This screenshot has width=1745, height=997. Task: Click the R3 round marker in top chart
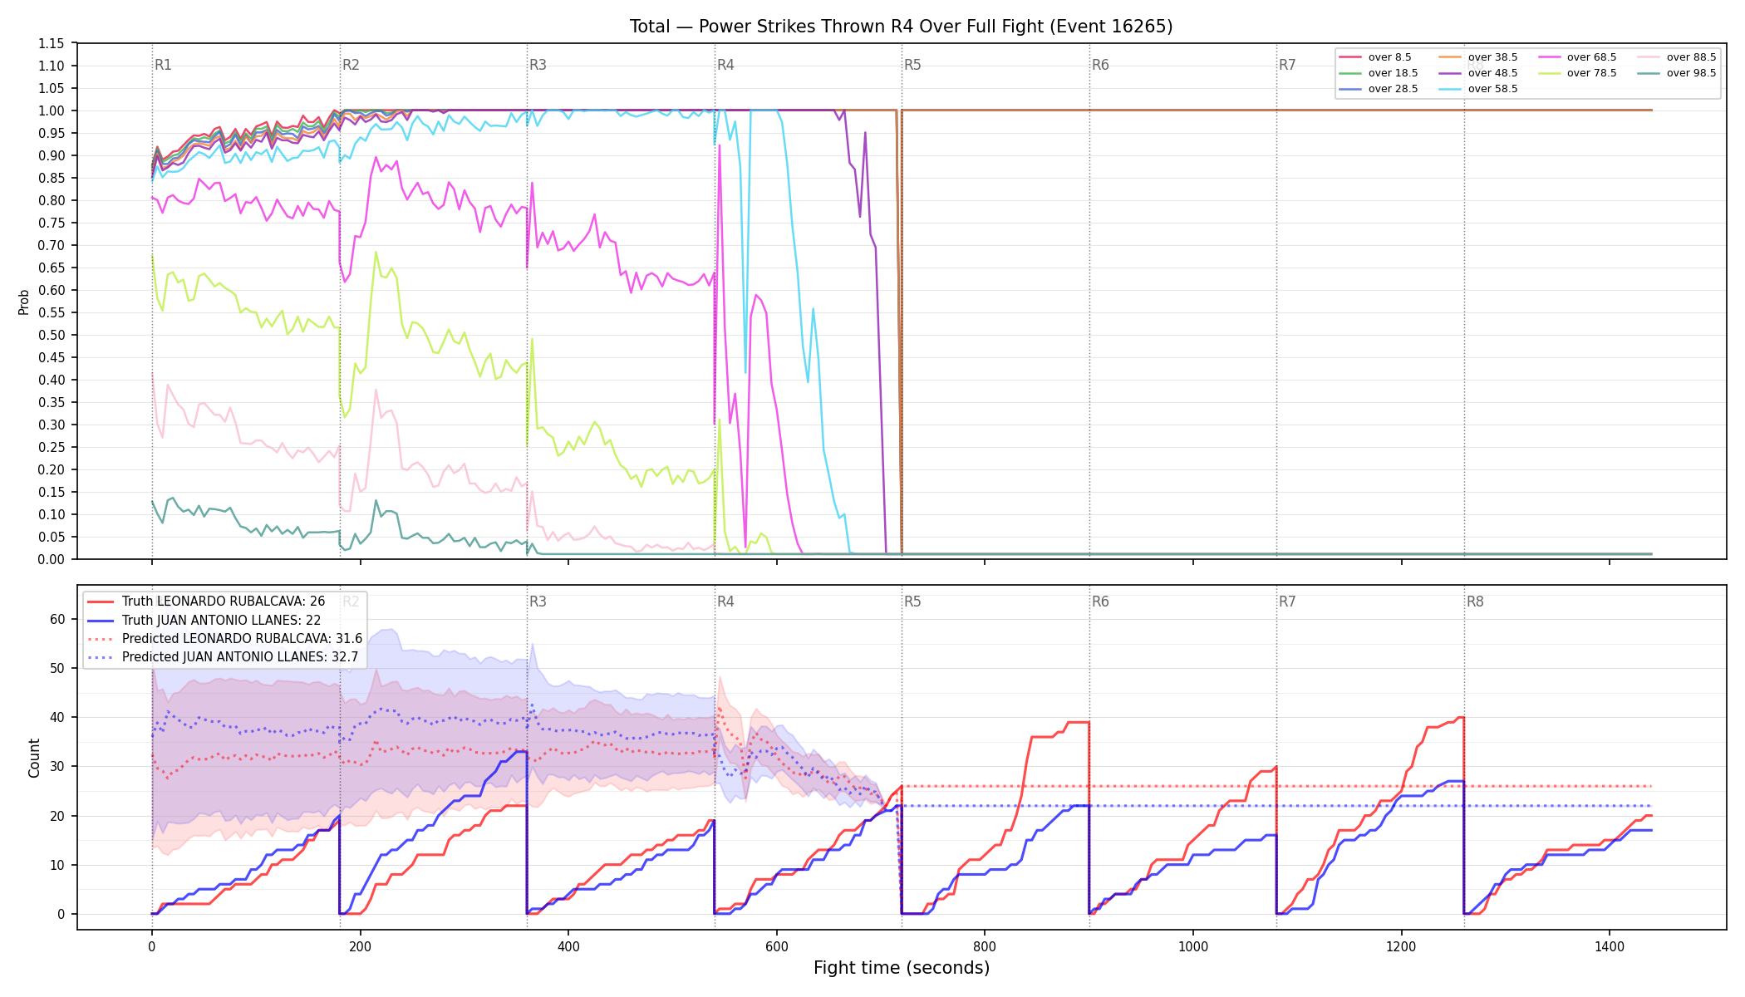pos(538,65)
